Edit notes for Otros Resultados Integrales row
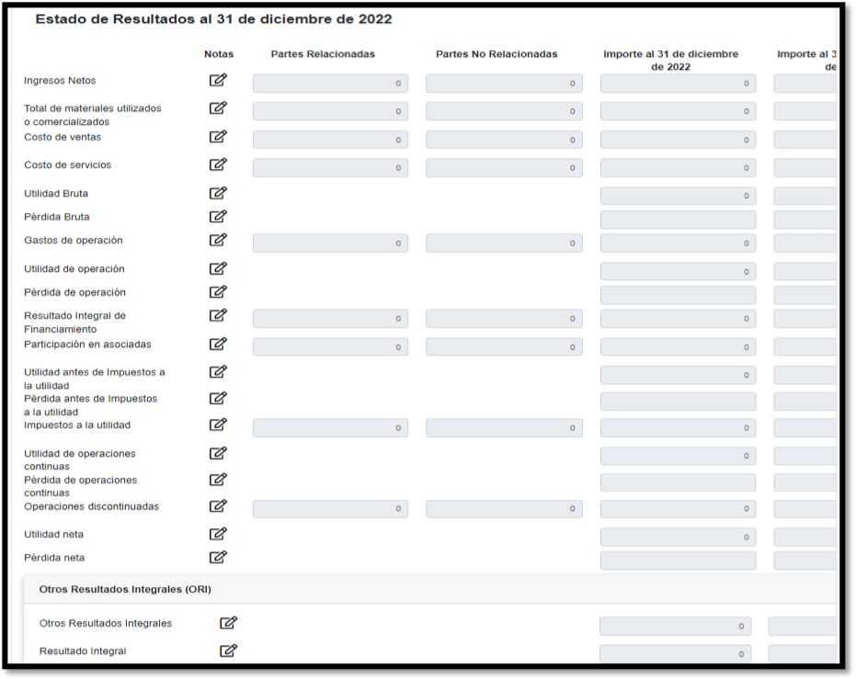Screen dimensions: 856x679 (x=229, y=623)
